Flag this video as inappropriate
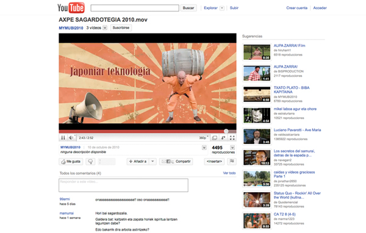 [232, 161]
